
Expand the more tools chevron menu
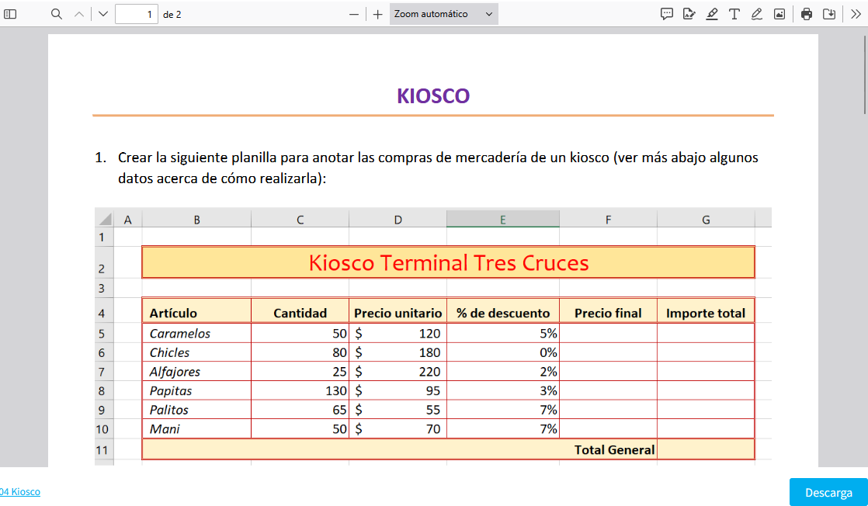856,14
